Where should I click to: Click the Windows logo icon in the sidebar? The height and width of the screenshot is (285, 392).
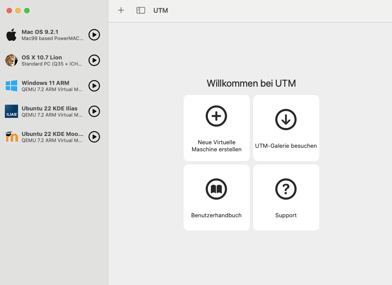[x=11, y=86]
